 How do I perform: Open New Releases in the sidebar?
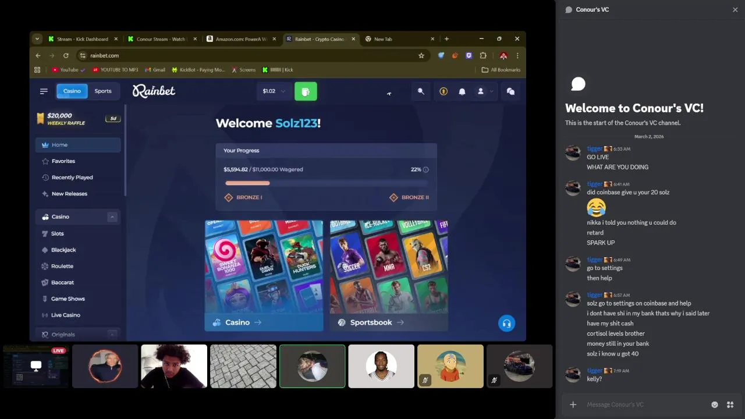[x=78, y=194]
